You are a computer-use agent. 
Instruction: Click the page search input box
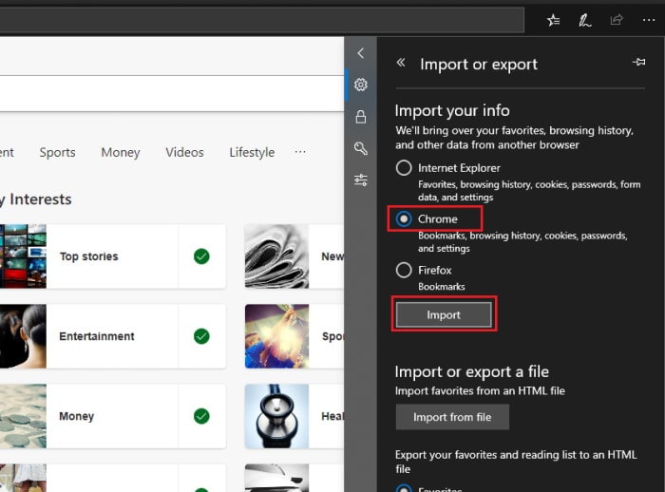tap(172, 94)
